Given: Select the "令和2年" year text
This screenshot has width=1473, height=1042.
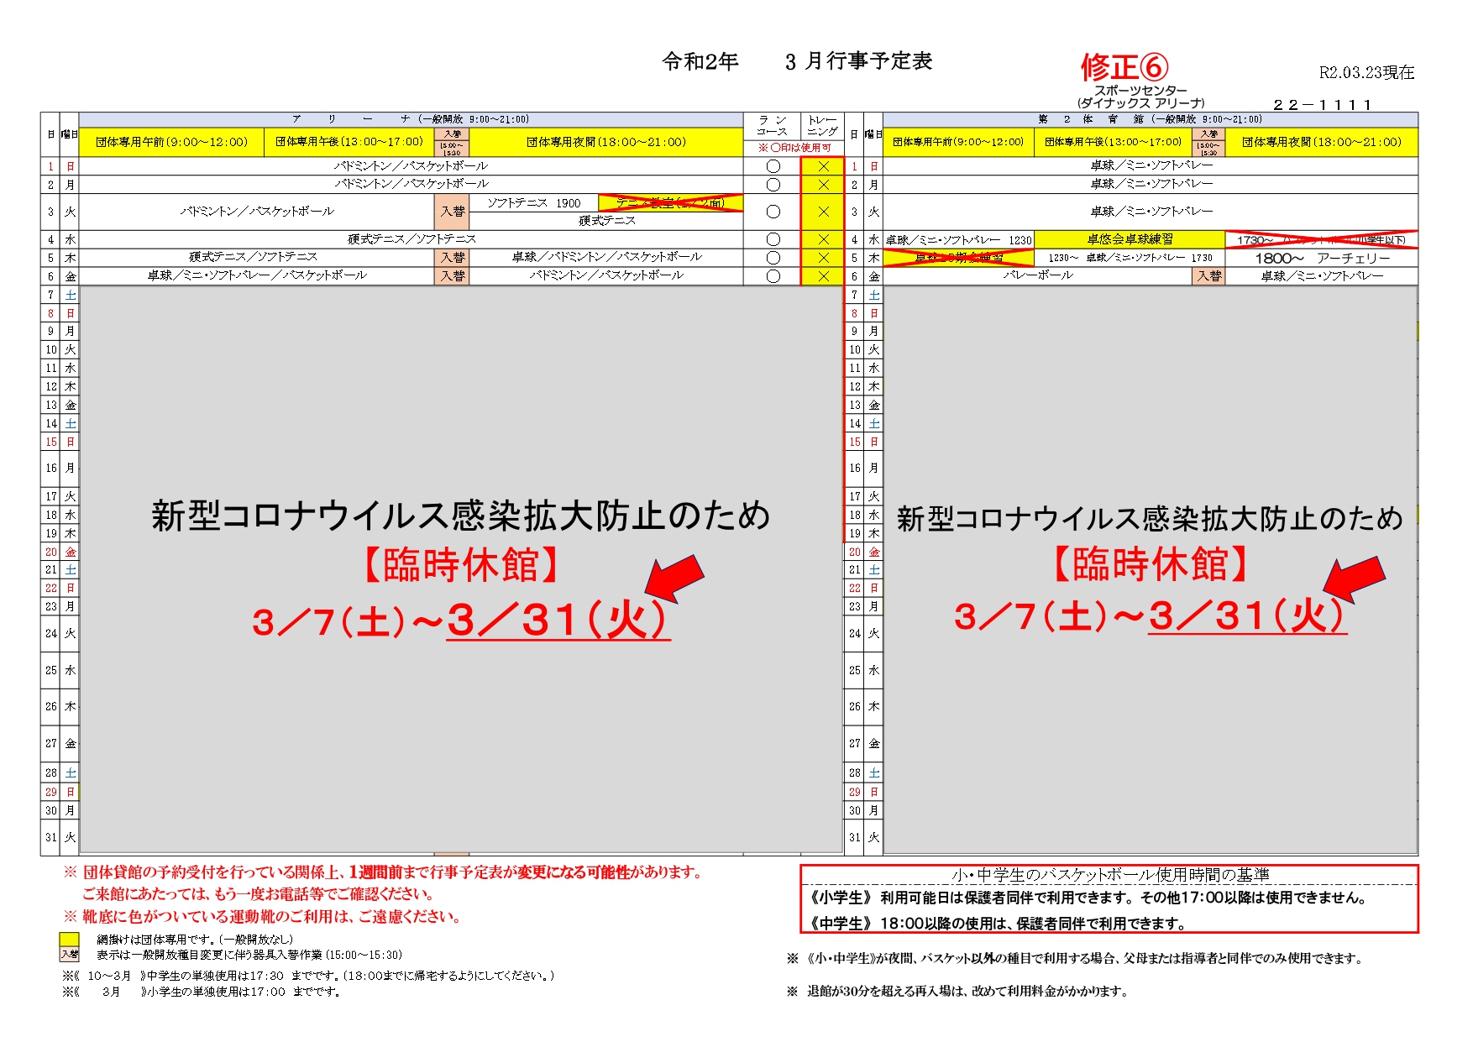Looking at the screenshot, I should (x=700, y=61).
